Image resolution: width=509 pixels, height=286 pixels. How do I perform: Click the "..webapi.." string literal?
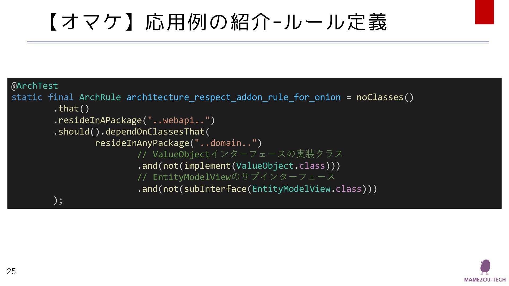[x=179, y=120]
